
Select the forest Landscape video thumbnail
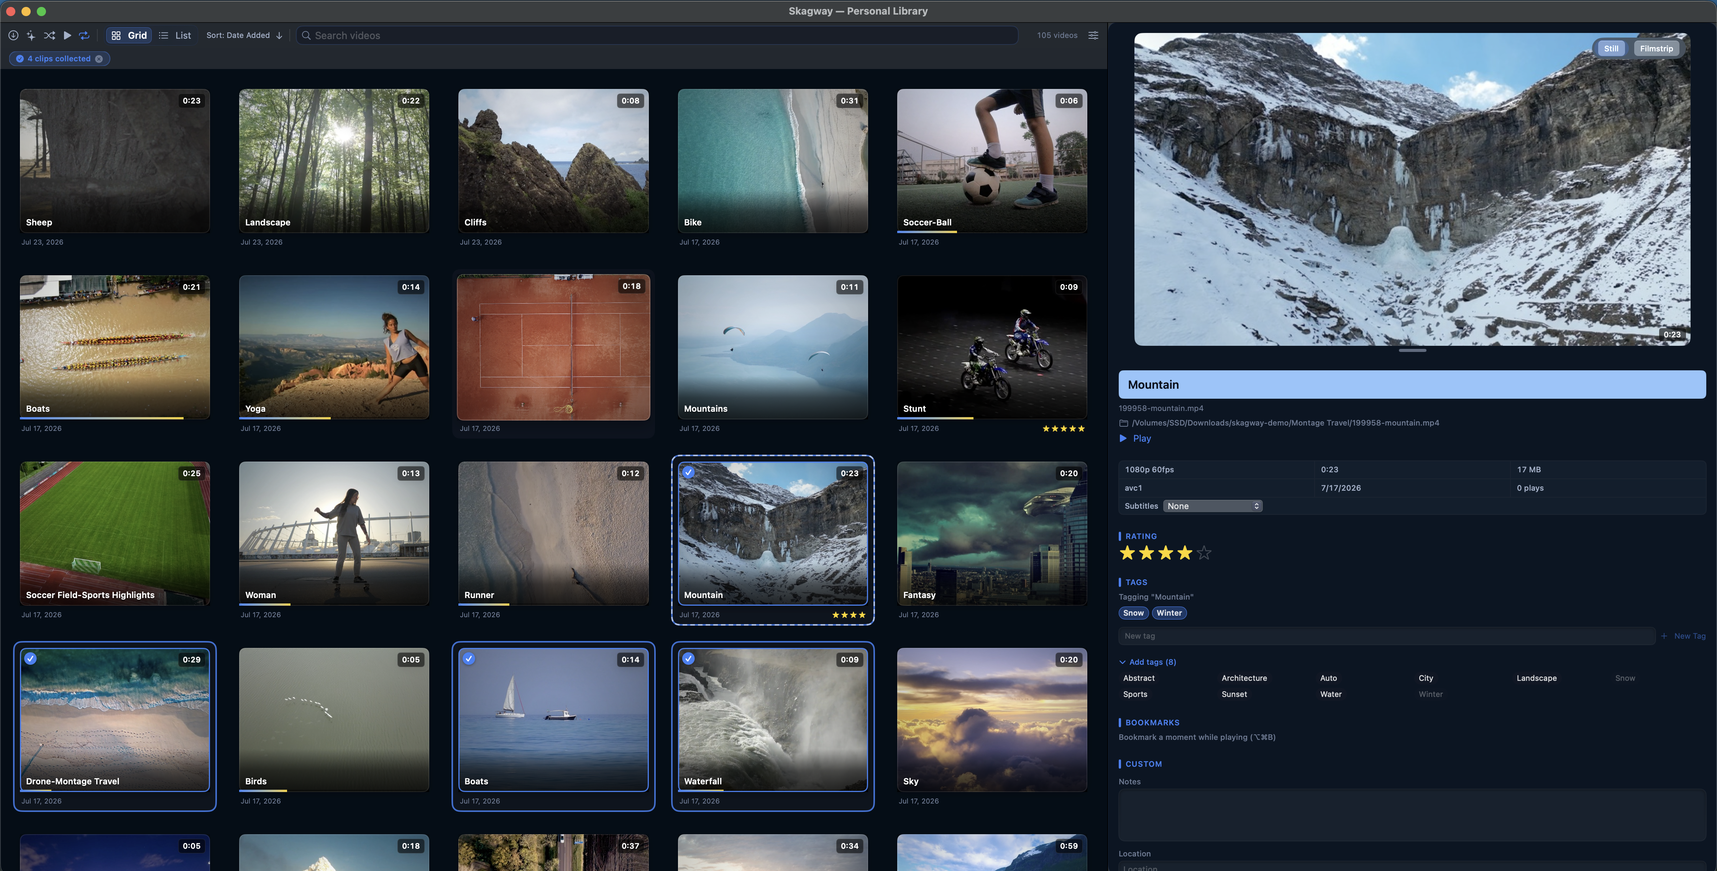coord(334,161)
